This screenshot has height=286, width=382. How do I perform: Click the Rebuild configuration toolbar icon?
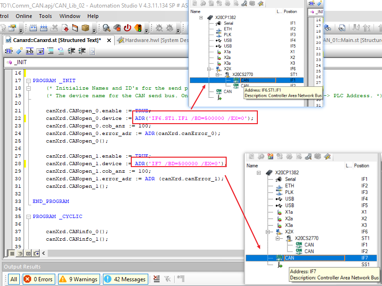44,28
